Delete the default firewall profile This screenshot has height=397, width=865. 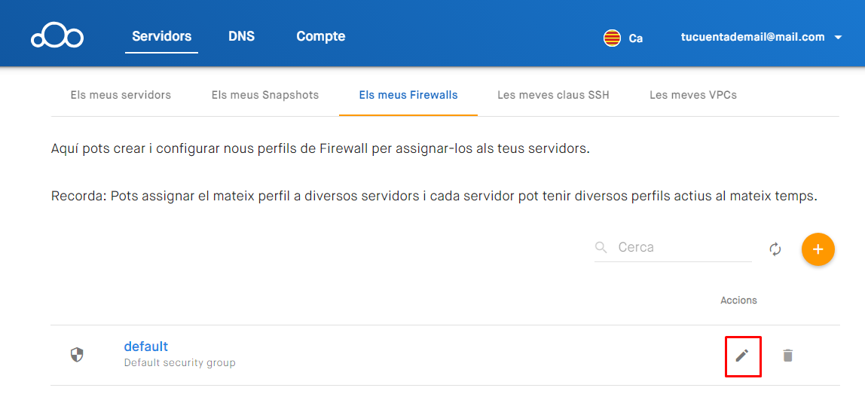(x=787, y=356)
